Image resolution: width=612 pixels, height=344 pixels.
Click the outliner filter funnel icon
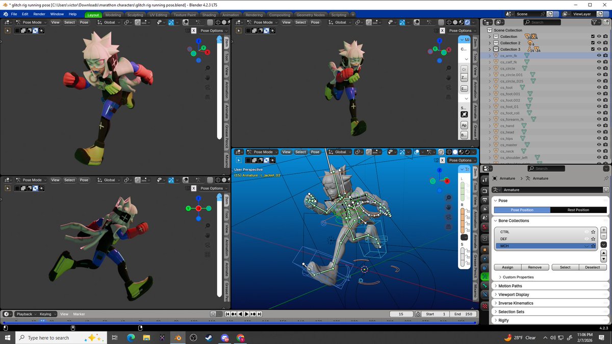point(594,22)
